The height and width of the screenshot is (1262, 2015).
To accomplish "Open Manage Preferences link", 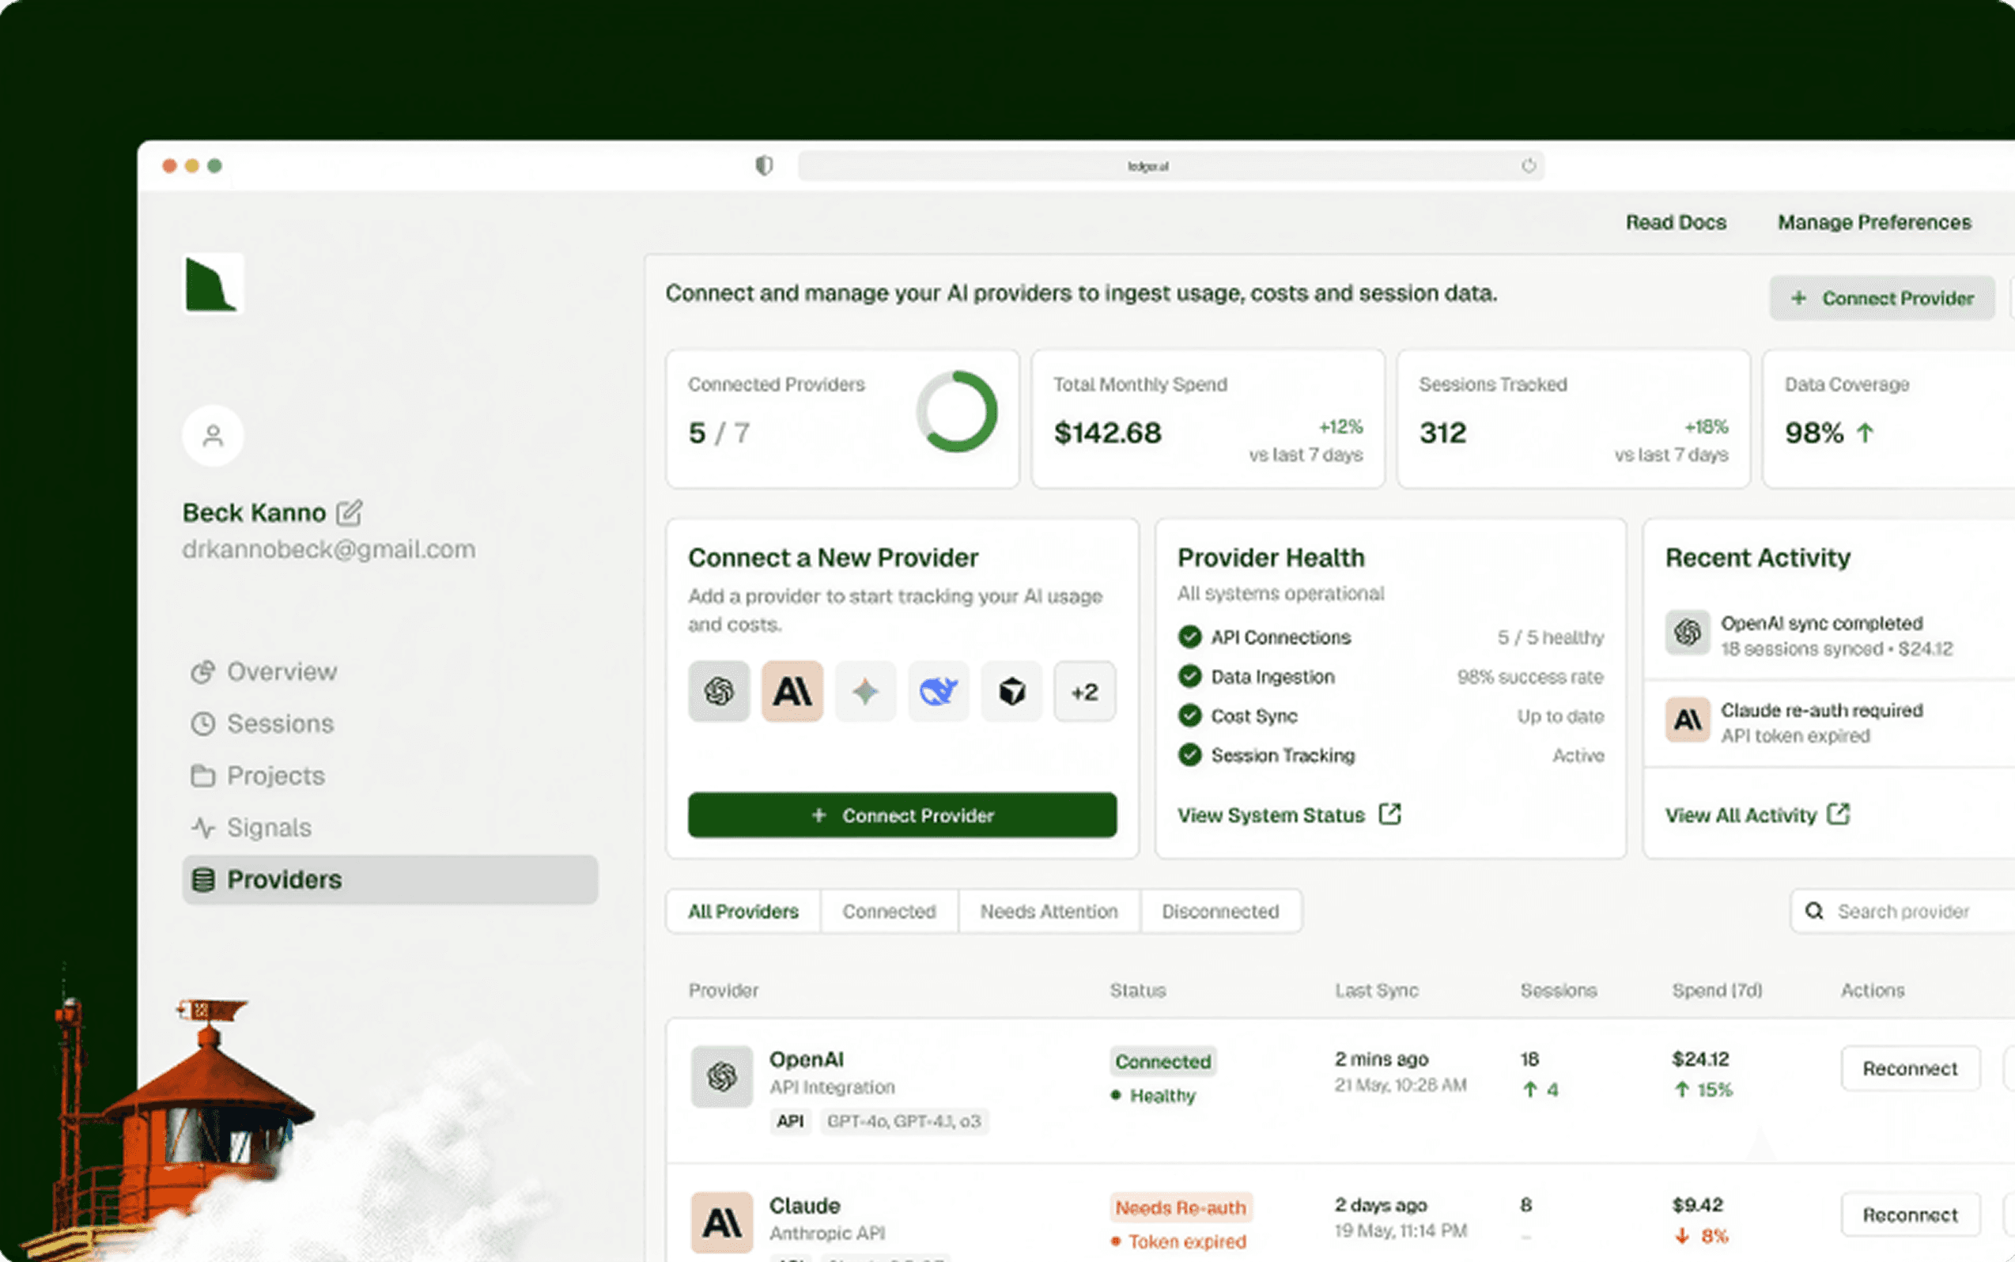I will pyautogui.click(x=1874, y=223).
